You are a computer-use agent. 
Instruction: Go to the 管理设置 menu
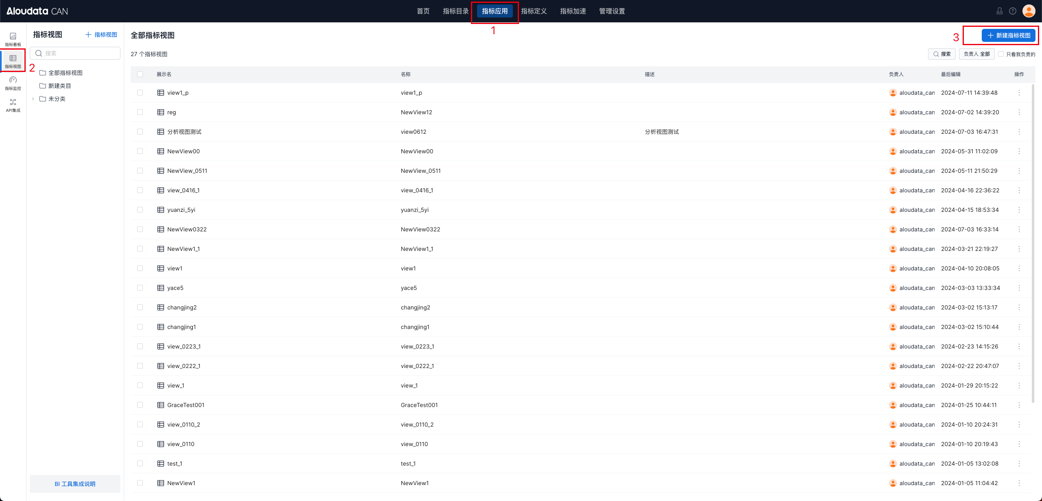[612, 11]
